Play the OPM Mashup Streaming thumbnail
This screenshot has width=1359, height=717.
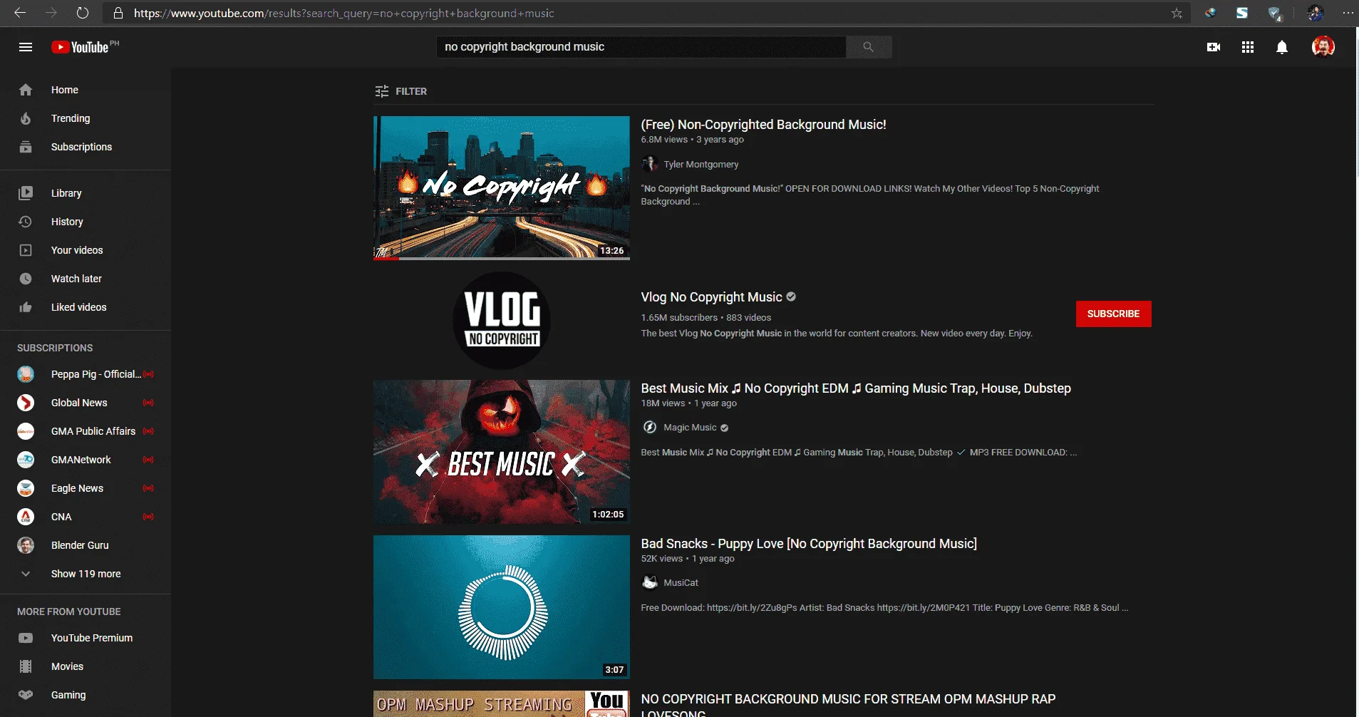click(502, 704)
